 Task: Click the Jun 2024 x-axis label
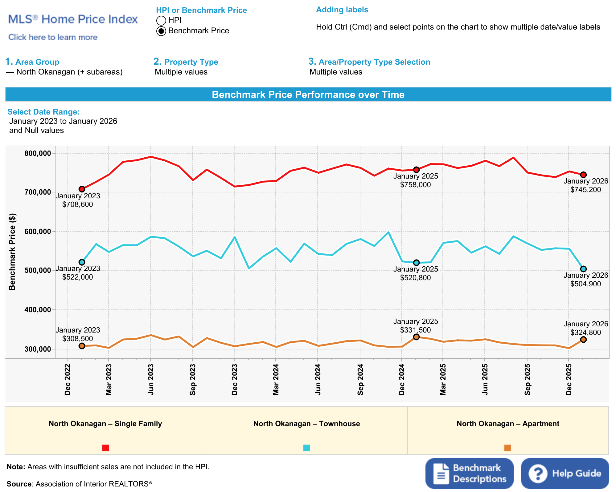tap(318, 380)
